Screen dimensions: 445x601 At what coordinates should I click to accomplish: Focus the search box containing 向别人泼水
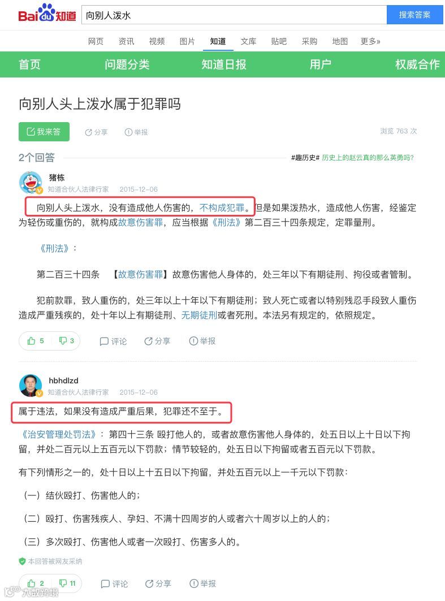coord(234,15)
